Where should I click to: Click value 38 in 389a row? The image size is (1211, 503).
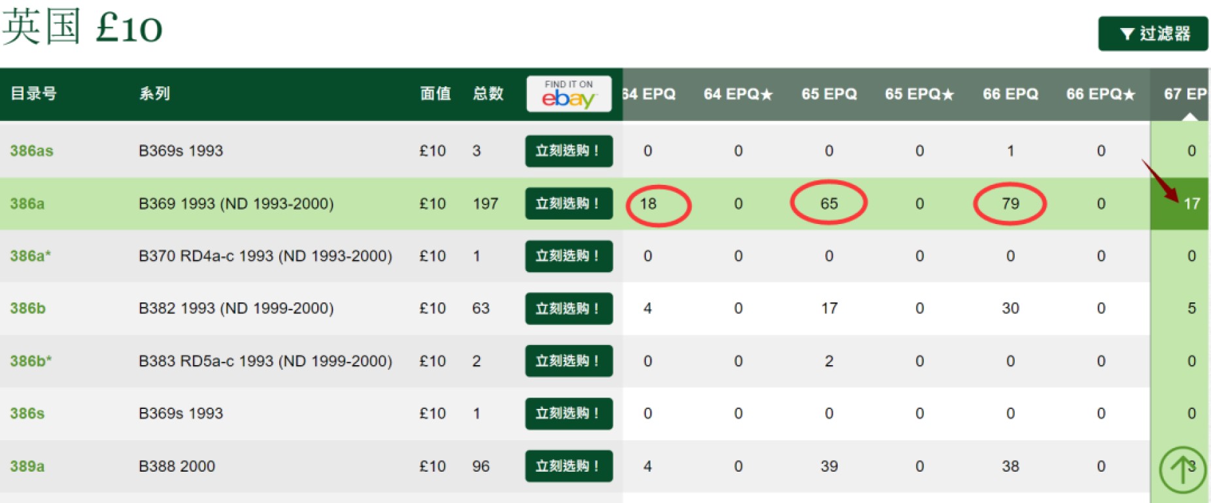[1010, 466]
